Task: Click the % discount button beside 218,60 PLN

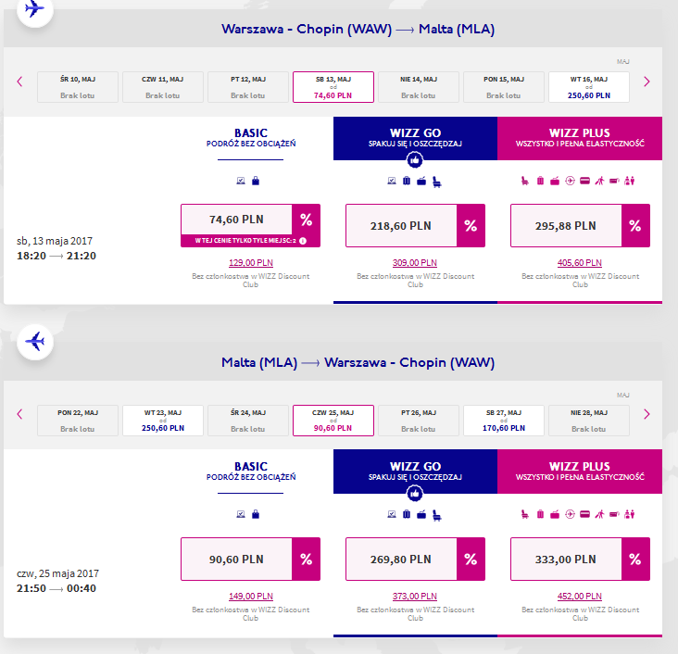Action: click(471, 226)
